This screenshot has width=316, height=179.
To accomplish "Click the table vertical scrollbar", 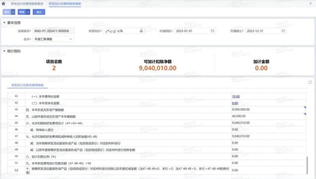I will 307,165.
